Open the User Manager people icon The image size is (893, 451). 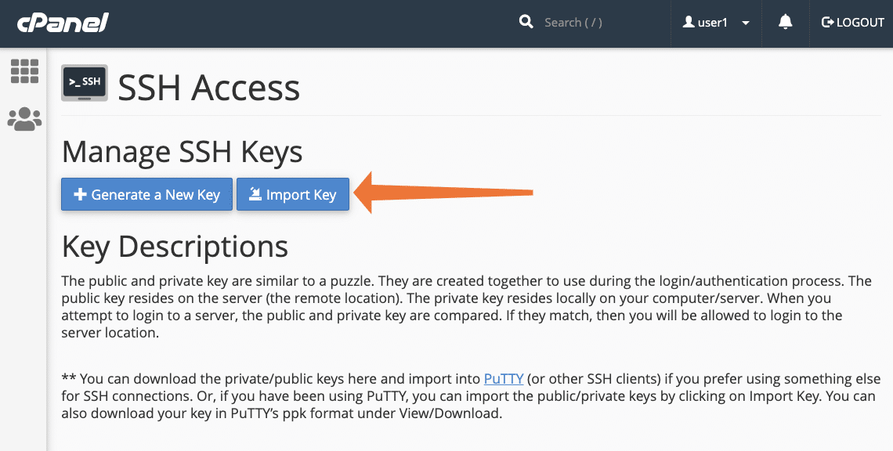(x=24, y=119)
